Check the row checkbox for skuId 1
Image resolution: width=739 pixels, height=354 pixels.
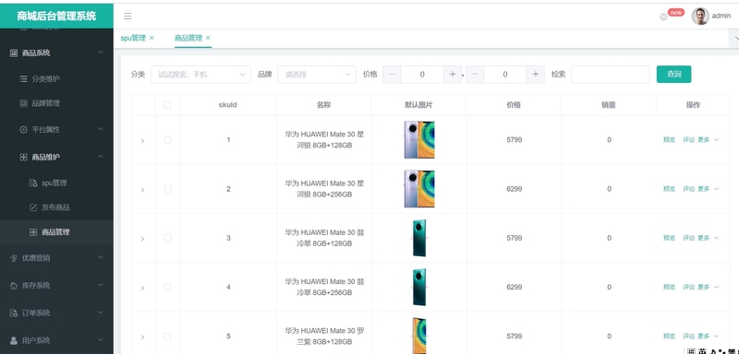pos(167,139)
